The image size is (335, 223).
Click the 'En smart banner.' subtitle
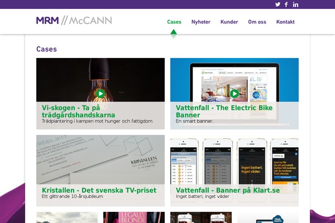194,121
